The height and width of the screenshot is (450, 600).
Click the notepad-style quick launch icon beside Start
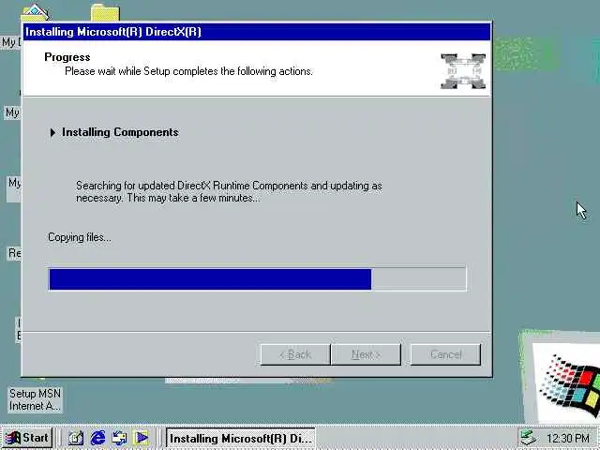75,438
